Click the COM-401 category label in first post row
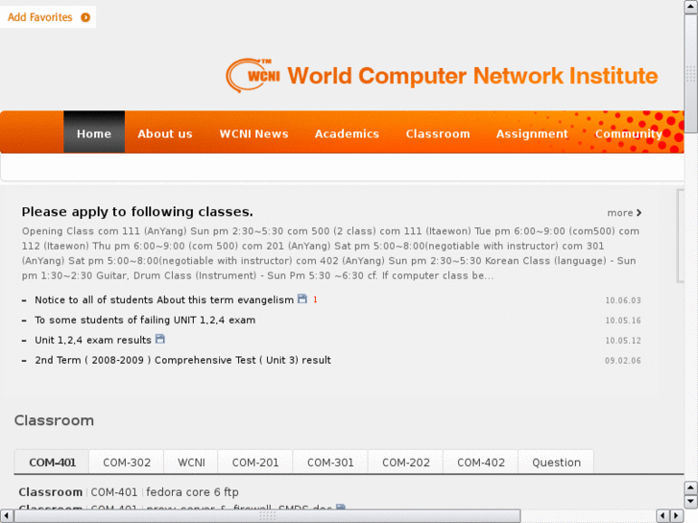Viewport: 698px width, 523px height. click(x=114, y=492)
